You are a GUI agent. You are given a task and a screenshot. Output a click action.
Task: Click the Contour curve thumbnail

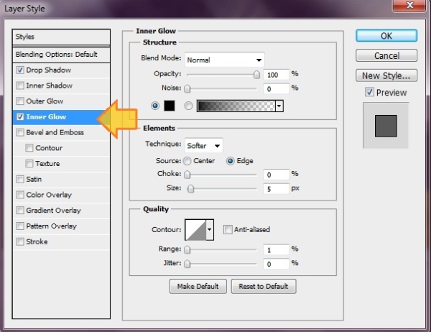[x=195, y=230]
